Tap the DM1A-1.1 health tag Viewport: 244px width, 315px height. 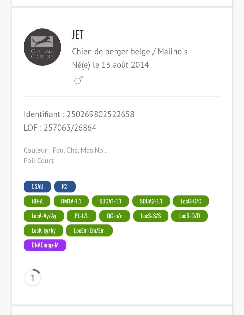pyautogui.click(x=71, y=201)
